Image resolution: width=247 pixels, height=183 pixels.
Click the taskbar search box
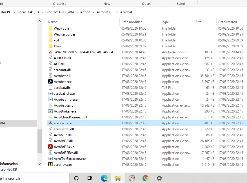[34, 178]
